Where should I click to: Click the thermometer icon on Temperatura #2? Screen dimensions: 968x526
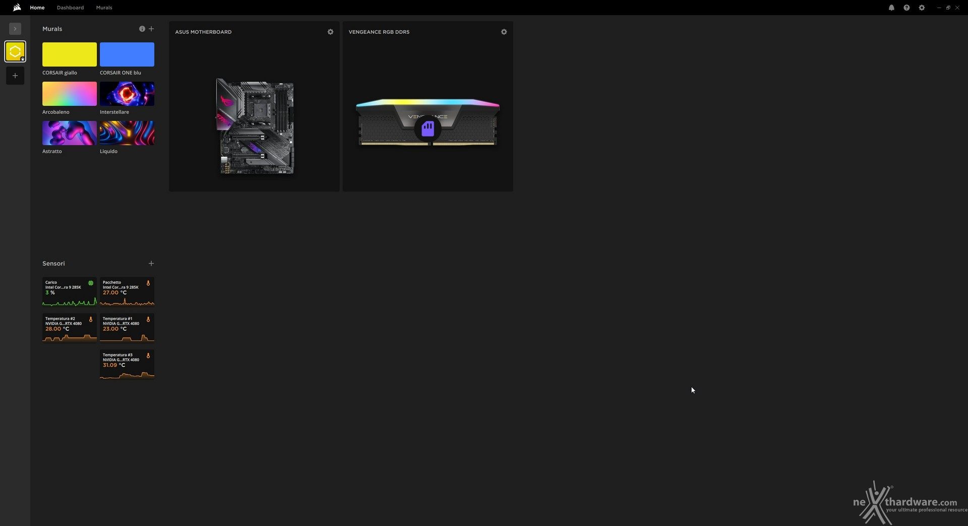tap(91, 319)
